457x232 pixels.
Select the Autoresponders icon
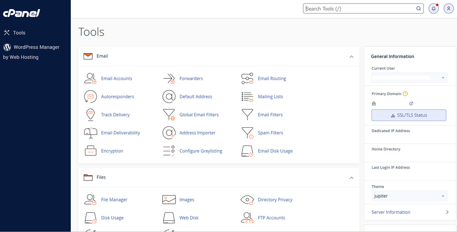point(90,97)
